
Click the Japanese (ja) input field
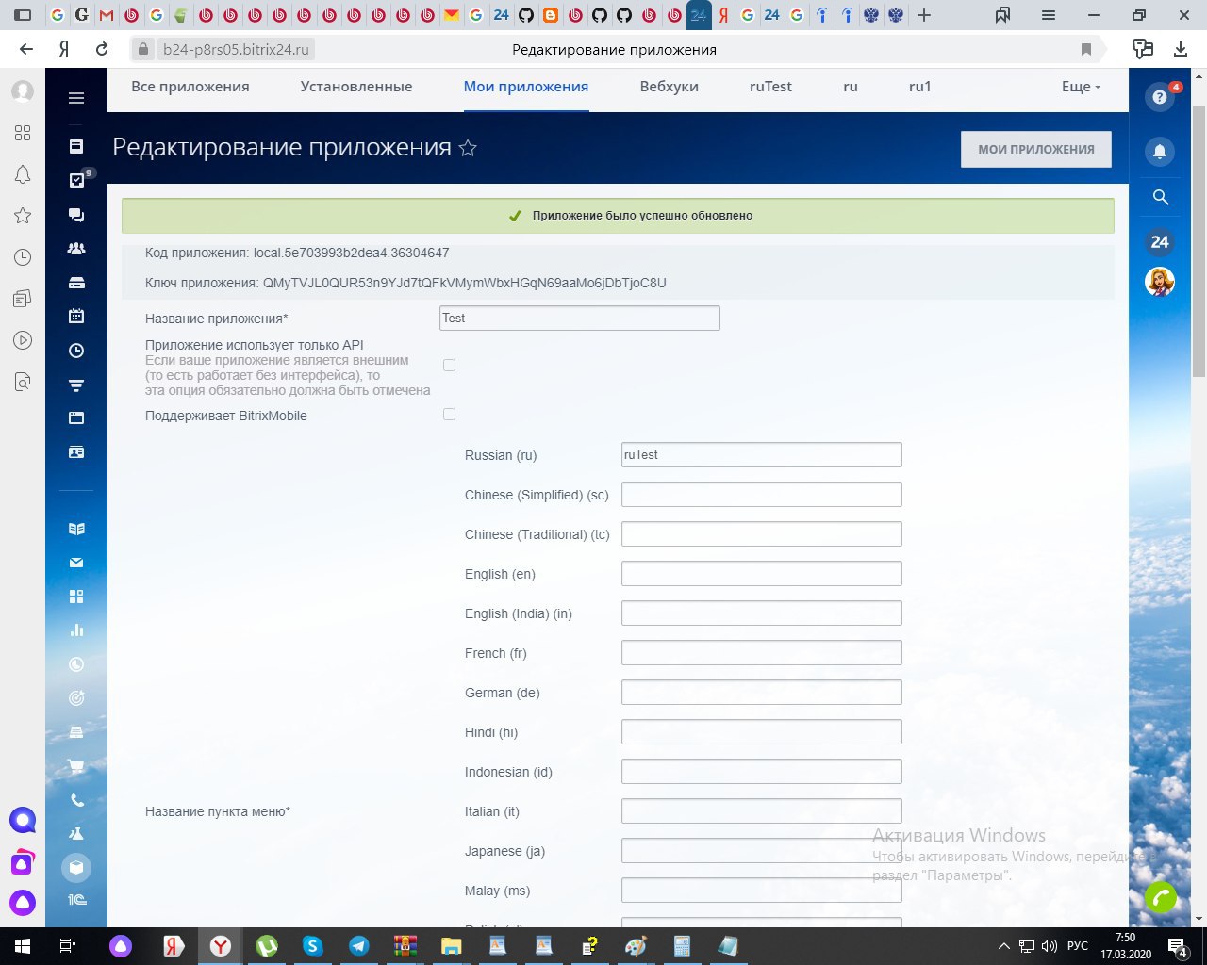[x=762, y=851]
